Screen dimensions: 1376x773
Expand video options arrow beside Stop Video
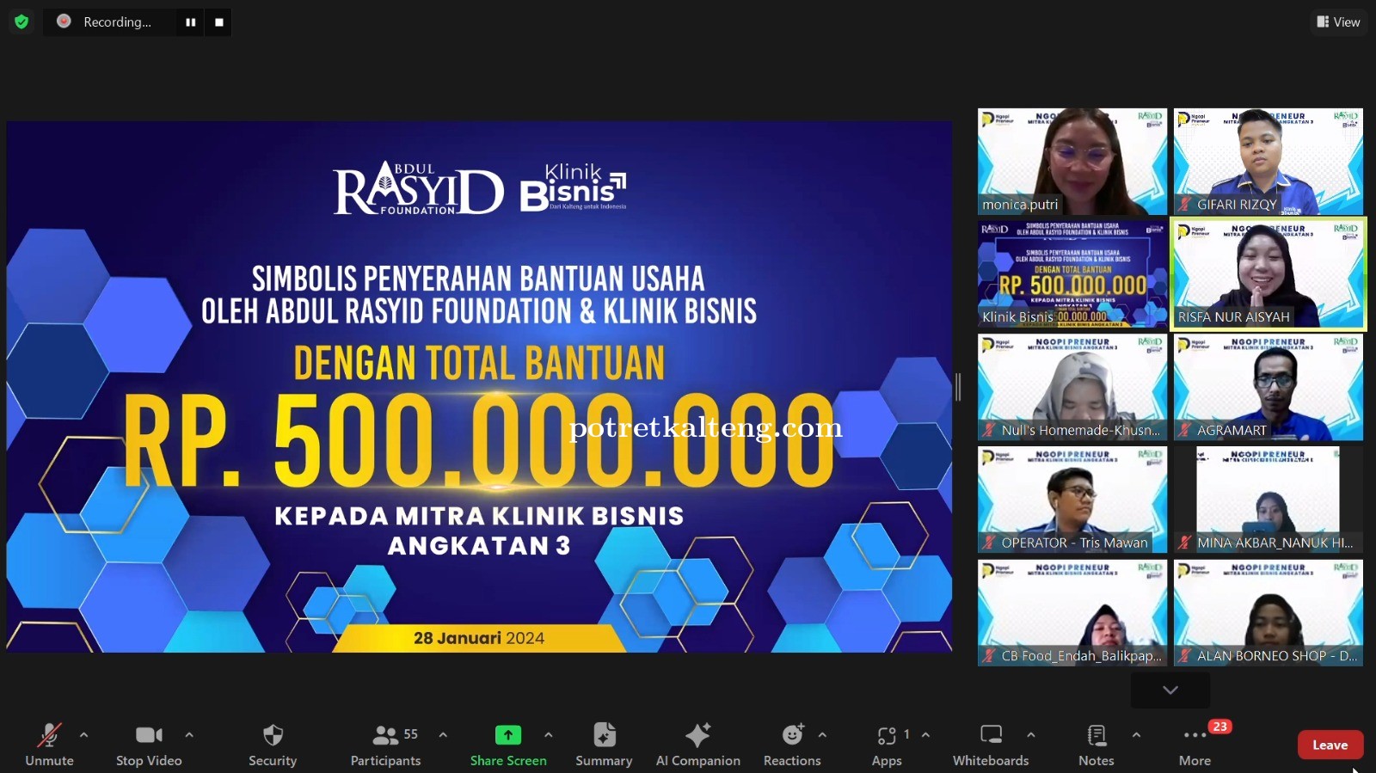tap(189, 735)
